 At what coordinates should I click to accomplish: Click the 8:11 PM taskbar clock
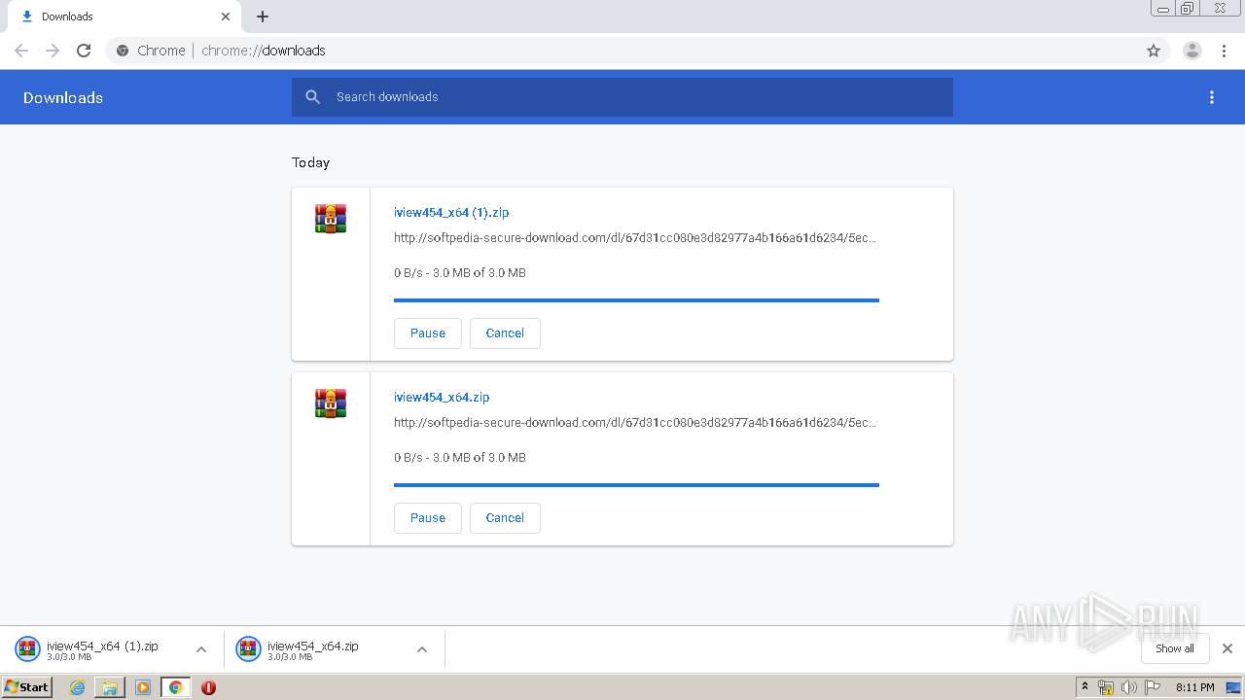coord(1195,687)
